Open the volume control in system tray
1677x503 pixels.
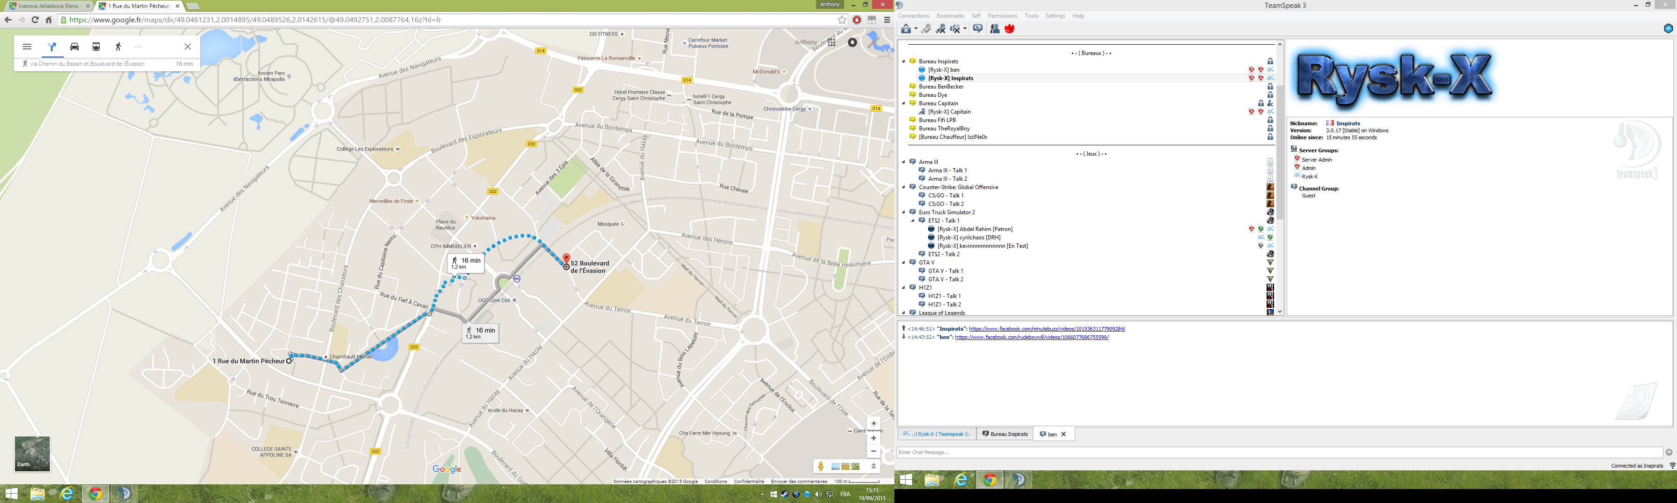click(818, 495)
